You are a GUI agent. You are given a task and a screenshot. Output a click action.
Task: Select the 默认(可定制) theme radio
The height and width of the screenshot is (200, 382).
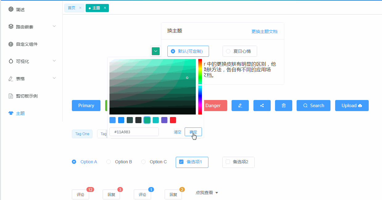pyautogui.click(x=173, y=51)
